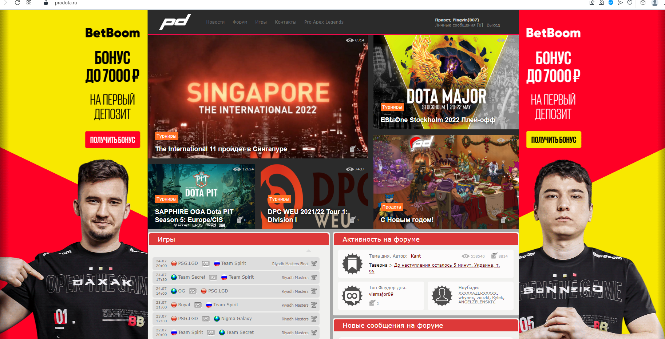Viewport: 665px width, 339px height.
Task: Open the PSG.LGD vs Team Spirit Final match
Action: [x=236, y=263]
